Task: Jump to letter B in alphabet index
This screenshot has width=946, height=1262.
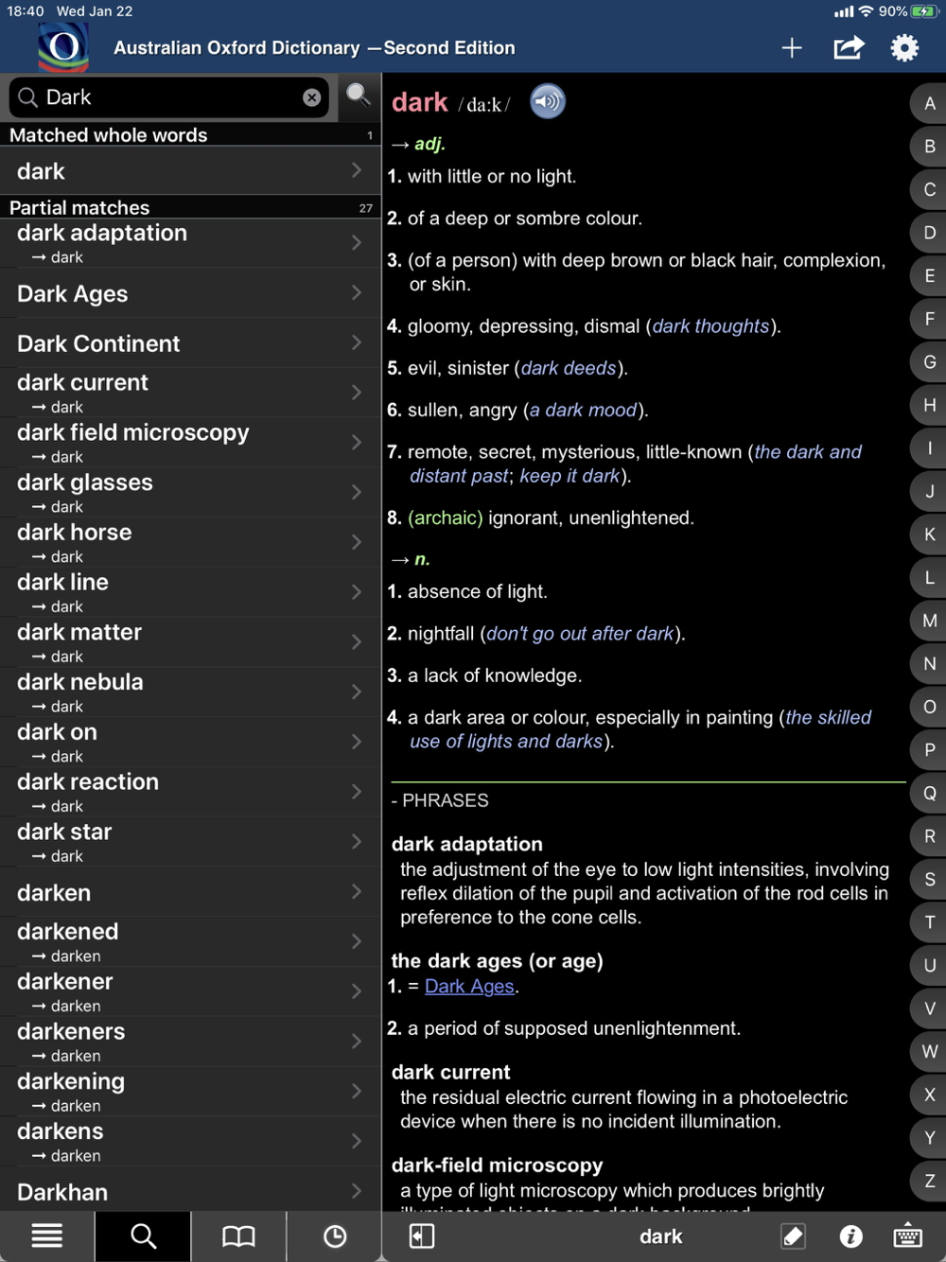Action: (929, 147)
